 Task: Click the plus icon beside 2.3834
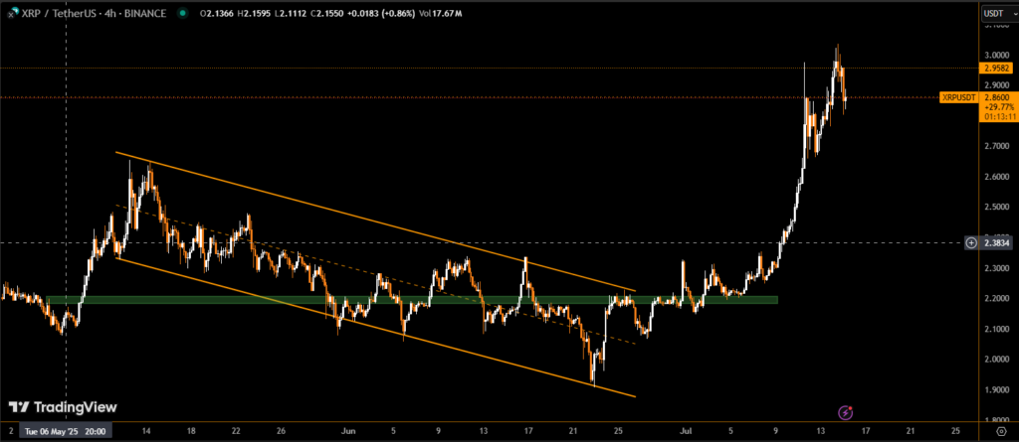point(970,242)
